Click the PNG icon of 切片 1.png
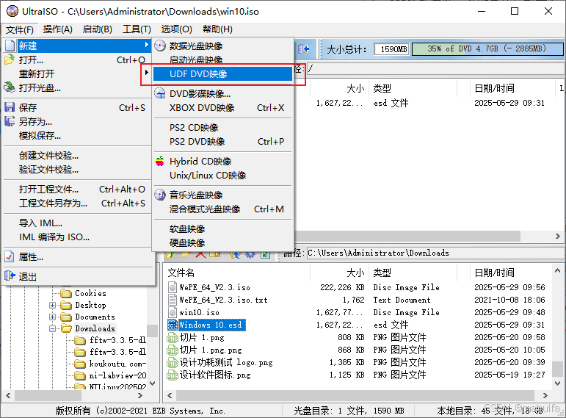The image size is (566, 418). pyautogui.click(x=173, y=337)
